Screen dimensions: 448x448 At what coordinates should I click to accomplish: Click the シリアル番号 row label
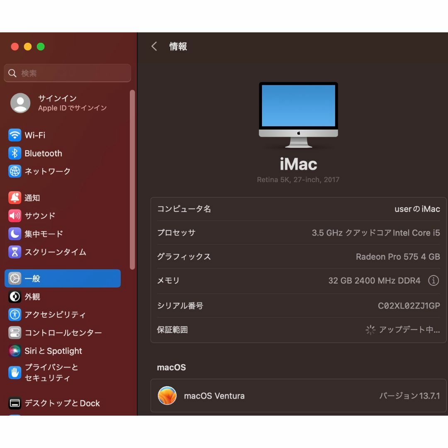pyautogui.click(x=180, y=306)
